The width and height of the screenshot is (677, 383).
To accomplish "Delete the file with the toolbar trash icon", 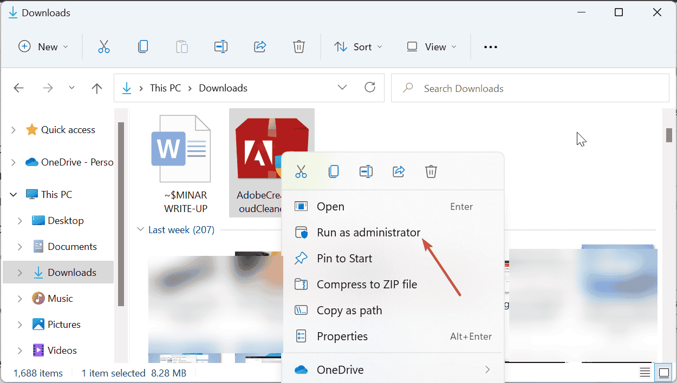I will pos(299,47).
